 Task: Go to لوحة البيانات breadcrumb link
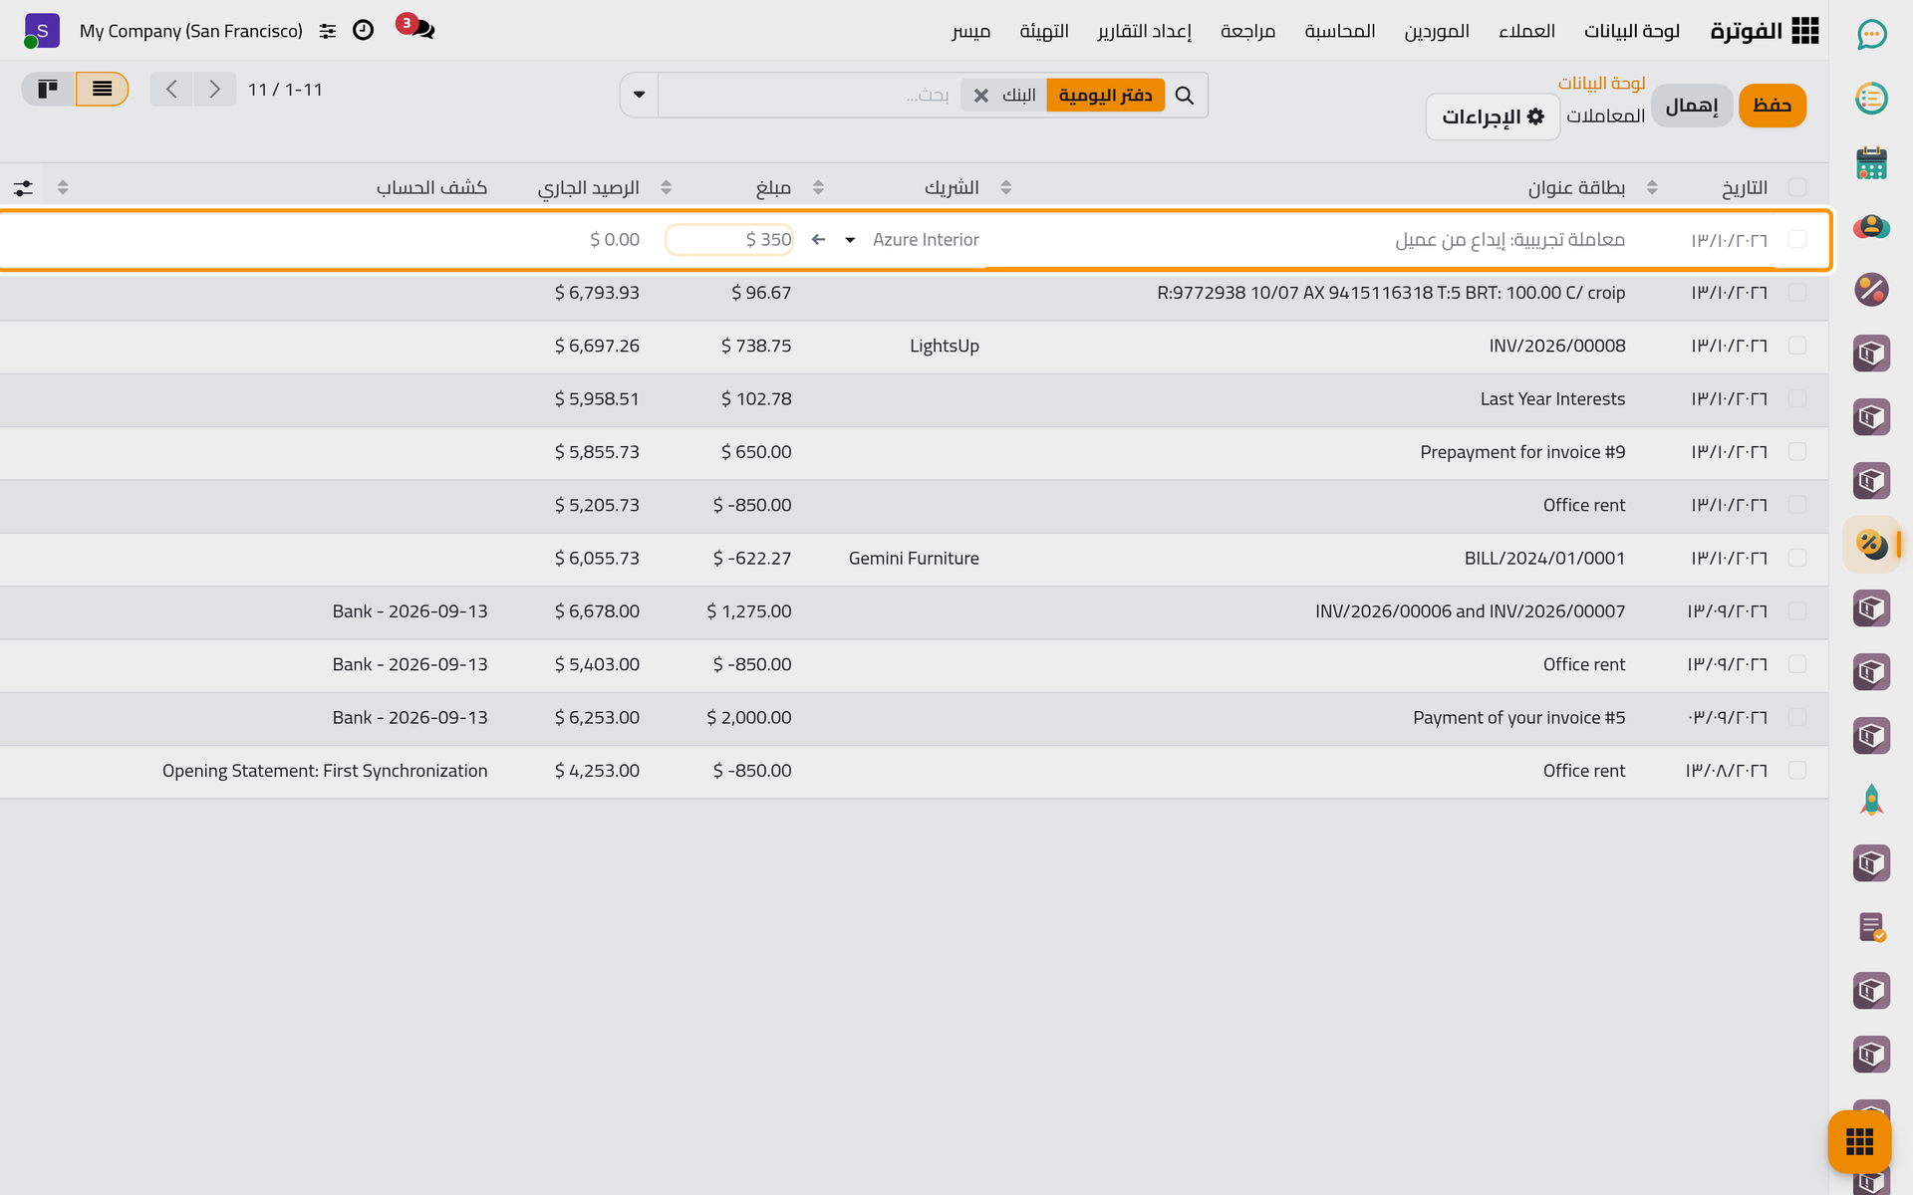(x=1602, y=83)
